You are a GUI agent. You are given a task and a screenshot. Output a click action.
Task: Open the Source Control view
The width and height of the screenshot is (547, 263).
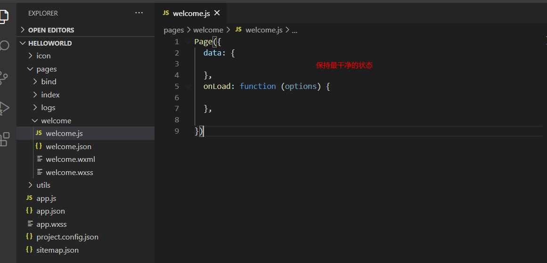tap(4, 78)
